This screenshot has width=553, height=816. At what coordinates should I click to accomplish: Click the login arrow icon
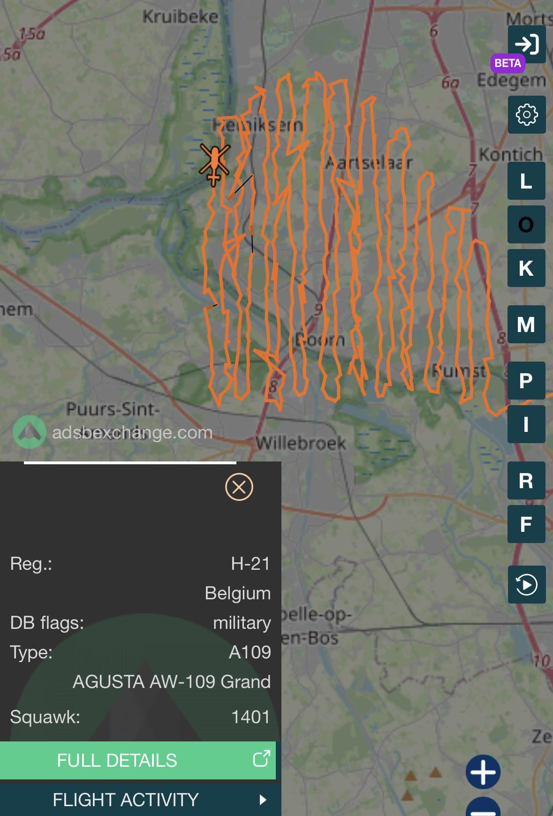[x=526, y=44]
